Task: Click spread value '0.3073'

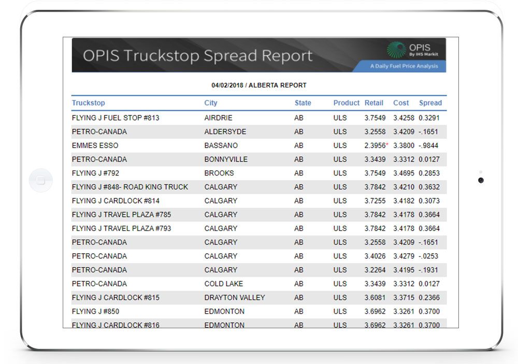Action: click(x=429, y=201)
